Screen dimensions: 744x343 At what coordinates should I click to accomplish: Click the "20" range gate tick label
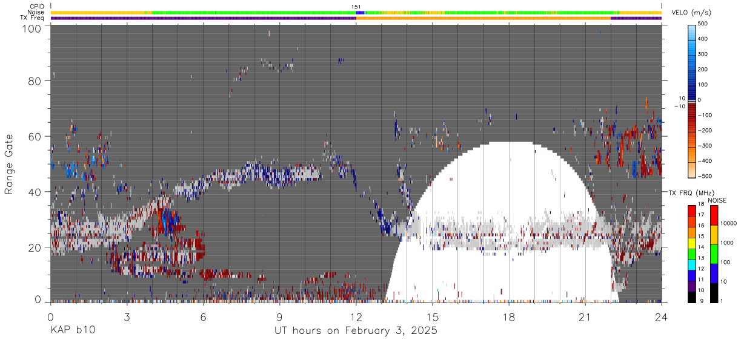pos(35,247)
